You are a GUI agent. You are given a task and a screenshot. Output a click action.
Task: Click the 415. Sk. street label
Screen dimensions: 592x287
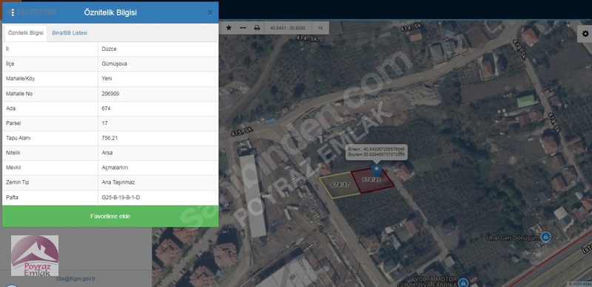[x=242, y=131]
